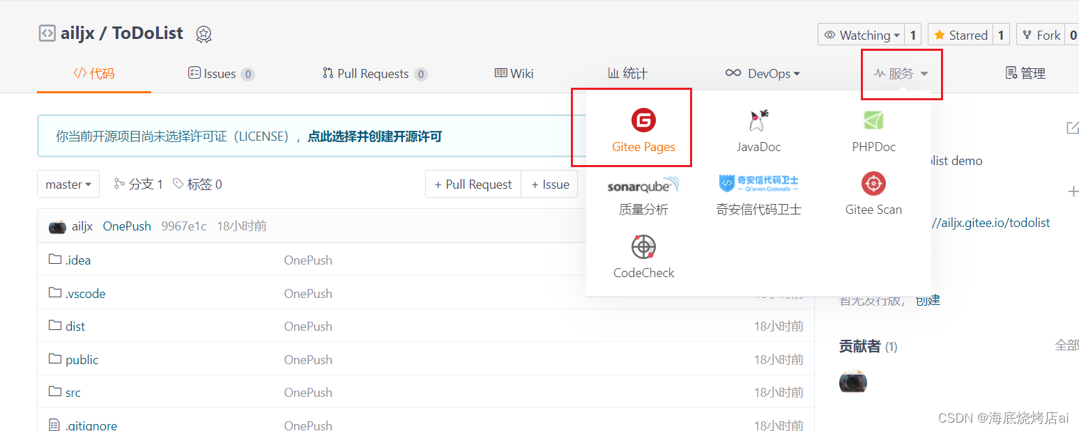
Task: Open commit hash 9967e1c
Action: click(x=184, y=226)
